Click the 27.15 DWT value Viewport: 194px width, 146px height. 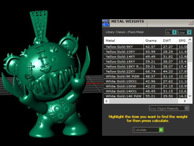coord(168,86)
